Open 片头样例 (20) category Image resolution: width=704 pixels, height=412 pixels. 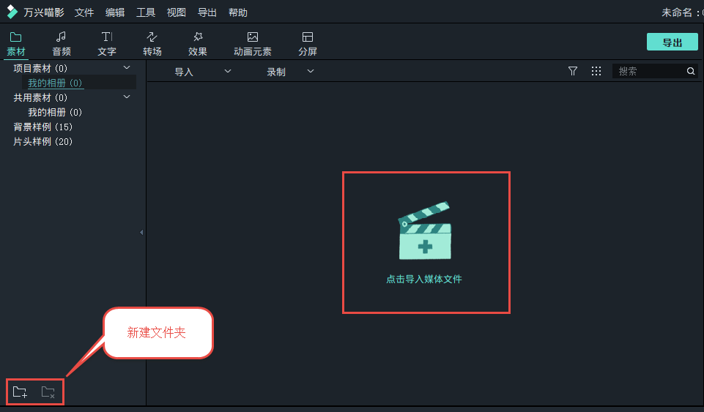(42, 142)
